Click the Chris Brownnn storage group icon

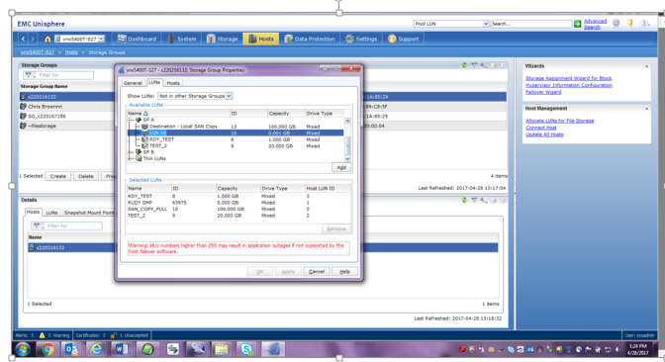pos(24,106)
